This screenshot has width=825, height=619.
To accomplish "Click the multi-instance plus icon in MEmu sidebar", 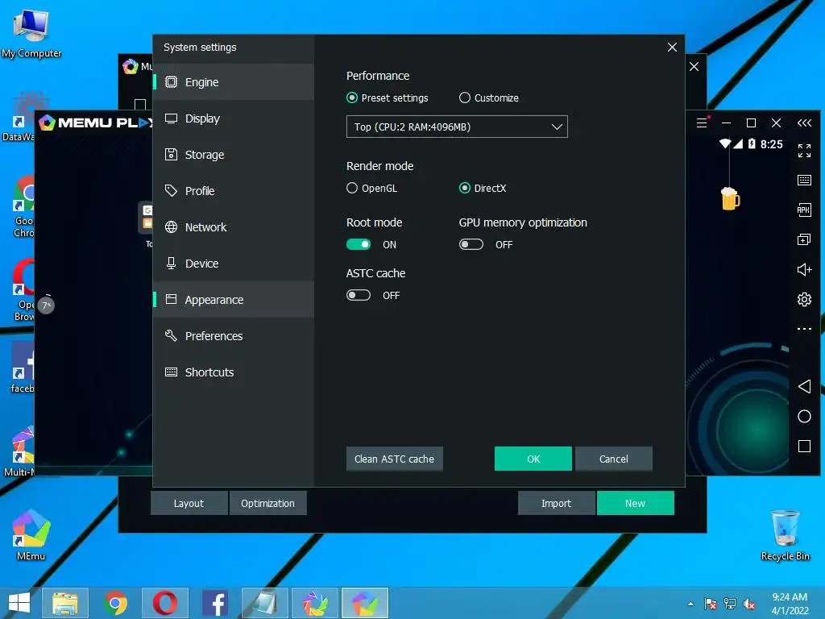I will point(804,240).
